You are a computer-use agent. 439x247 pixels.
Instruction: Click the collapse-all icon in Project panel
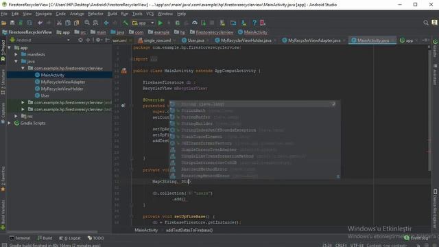tap(88, 40)
